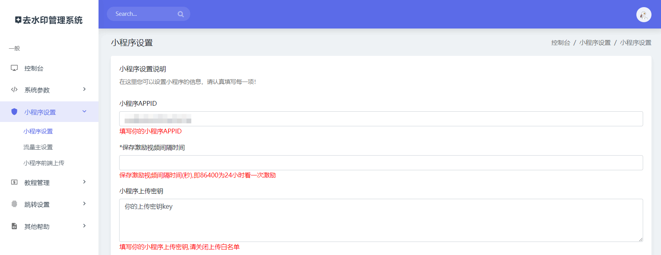The height and width of the screenshot is (255, 661).
Task: Click the 小程序设置说明 heading text
Action: point(143,69)
